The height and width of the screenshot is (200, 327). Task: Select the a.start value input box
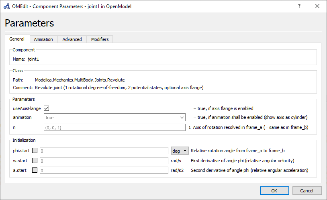tap(104, 170)
